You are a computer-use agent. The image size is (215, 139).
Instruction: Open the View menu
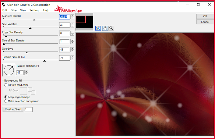23,10
